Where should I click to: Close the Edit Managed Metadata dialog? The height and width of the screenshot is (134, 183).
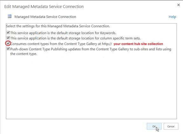coord(179,5)
